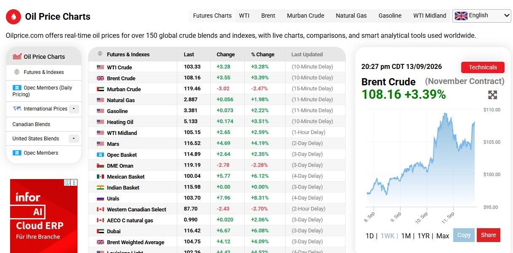Expand the United States Blends arrow

click(x=74, y=139)
